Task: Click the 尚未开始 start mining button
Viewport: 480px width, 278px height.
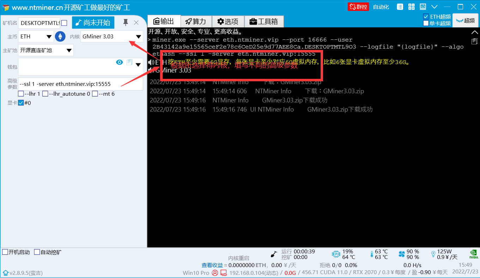Action: pyautogui.click(x=93, y=23)
